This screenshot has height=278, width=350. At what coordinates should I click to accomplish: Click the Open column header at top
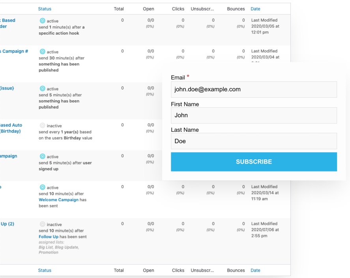pyautogui.click(x=148, y=9)
